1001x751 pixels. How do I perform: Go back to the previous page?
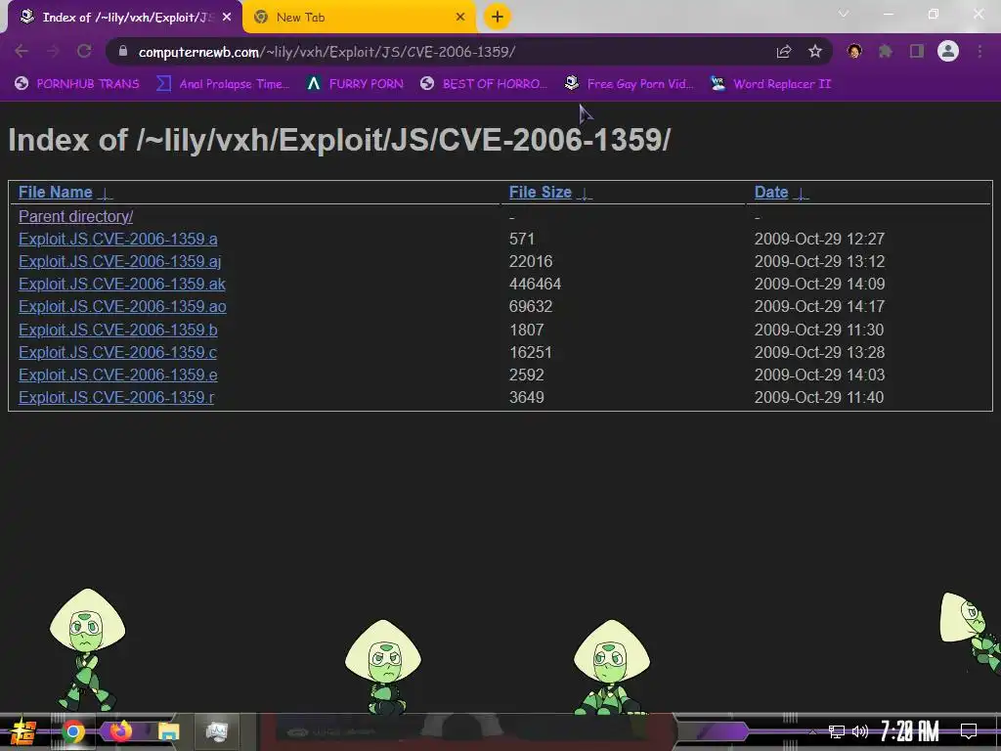point(22,52)
